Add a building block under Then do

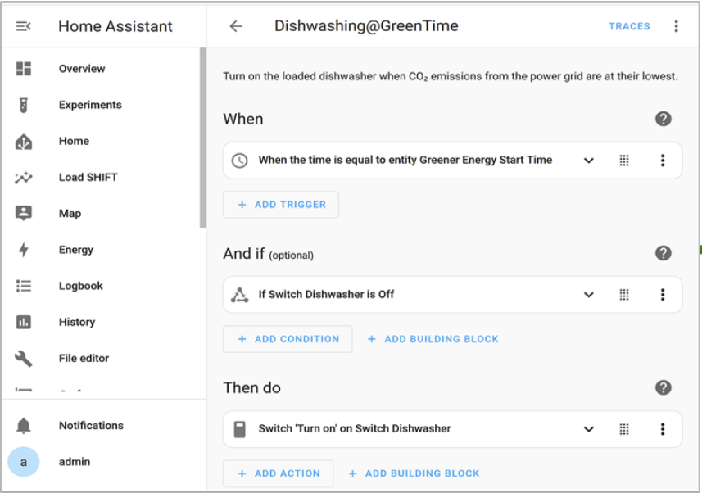[414, 473]
